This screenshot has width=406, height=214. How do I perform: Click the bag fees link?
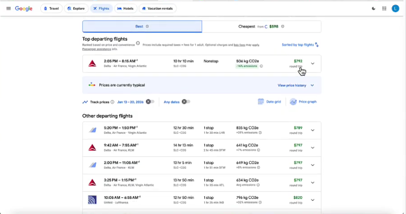pyautogui.click(x=239, y=45)
